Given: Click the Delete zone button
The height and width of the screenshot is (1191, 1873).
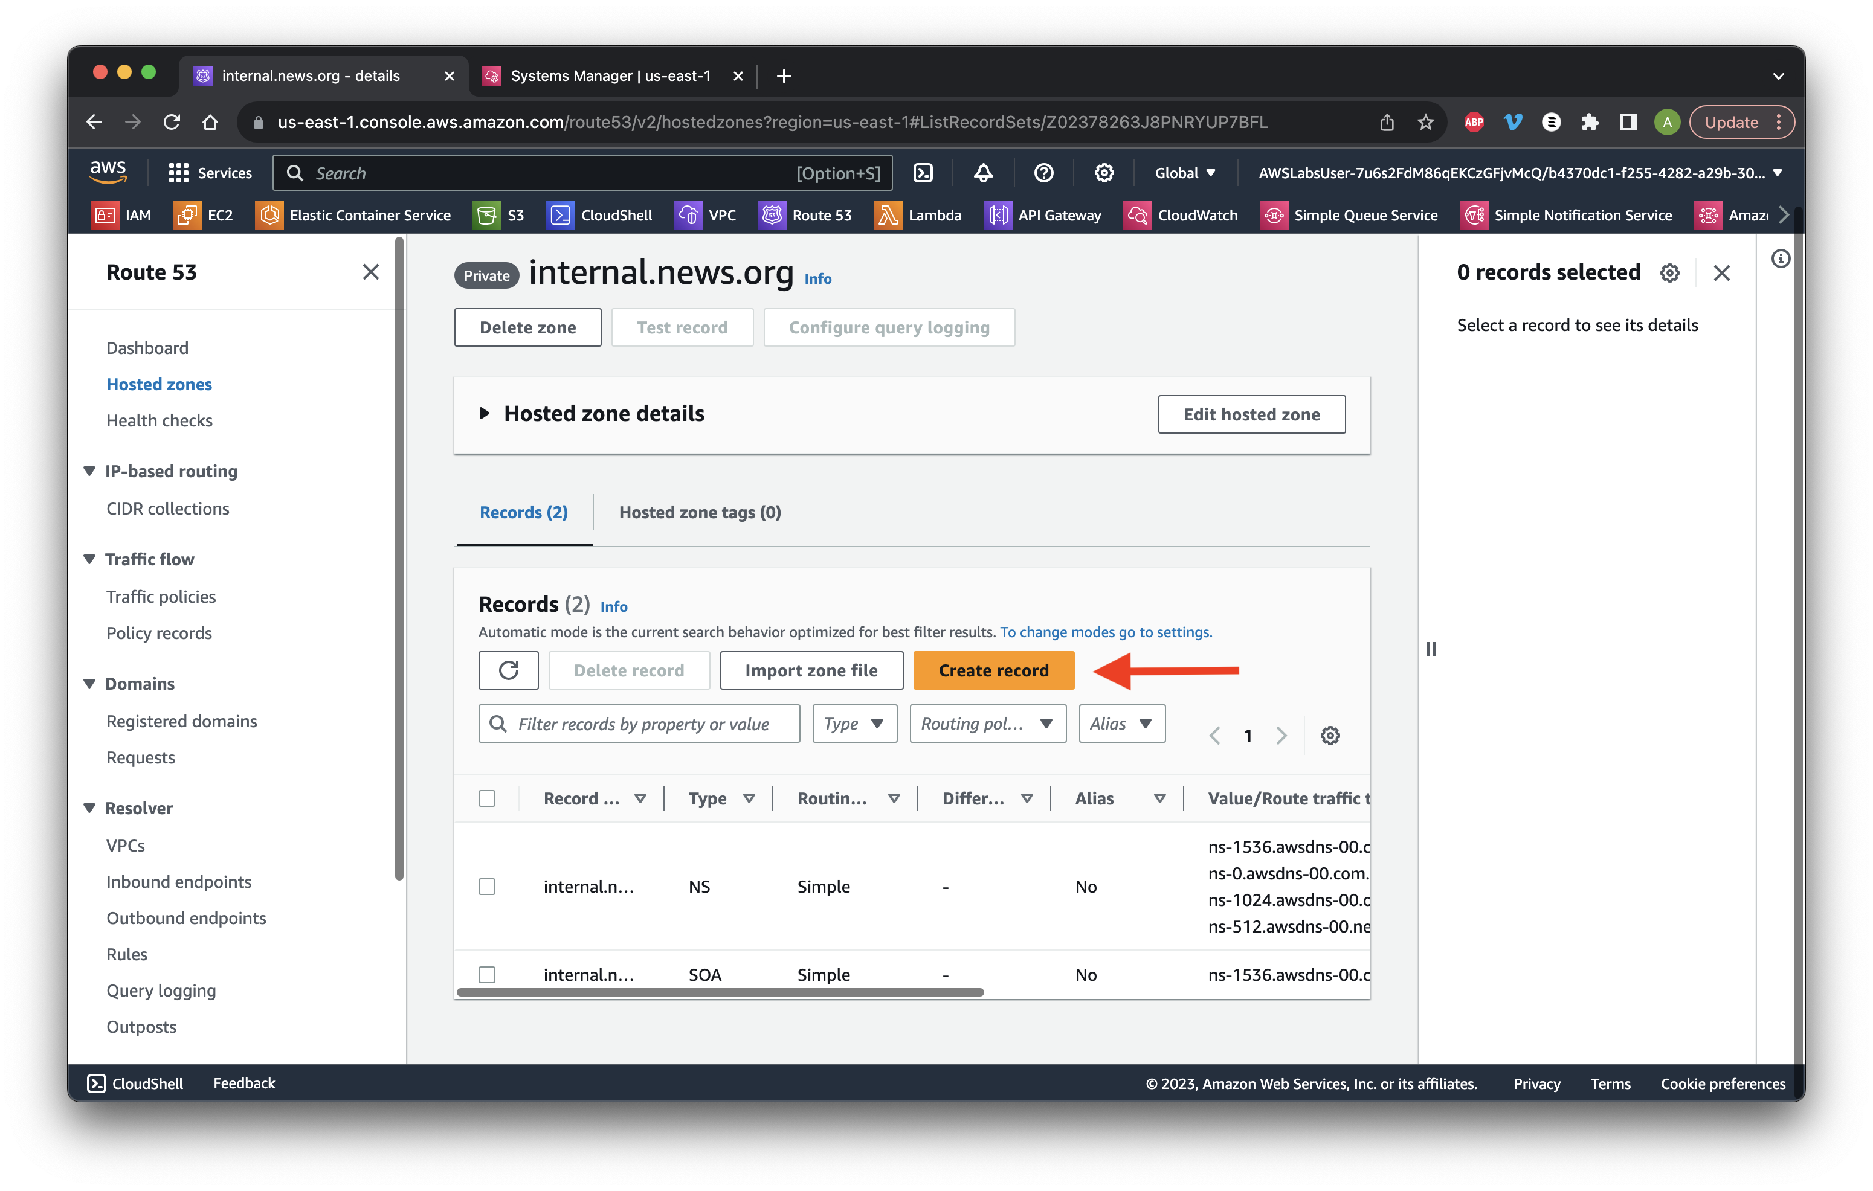Looking at the screenshot, I should [527, 327].
